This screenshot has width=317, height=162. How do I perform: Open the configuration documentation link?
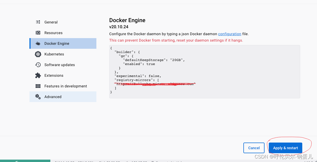tap(229, 34)
